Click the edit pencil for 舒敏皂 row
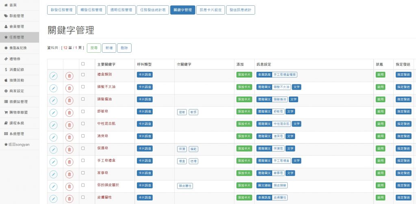 [x=54, y=112]
